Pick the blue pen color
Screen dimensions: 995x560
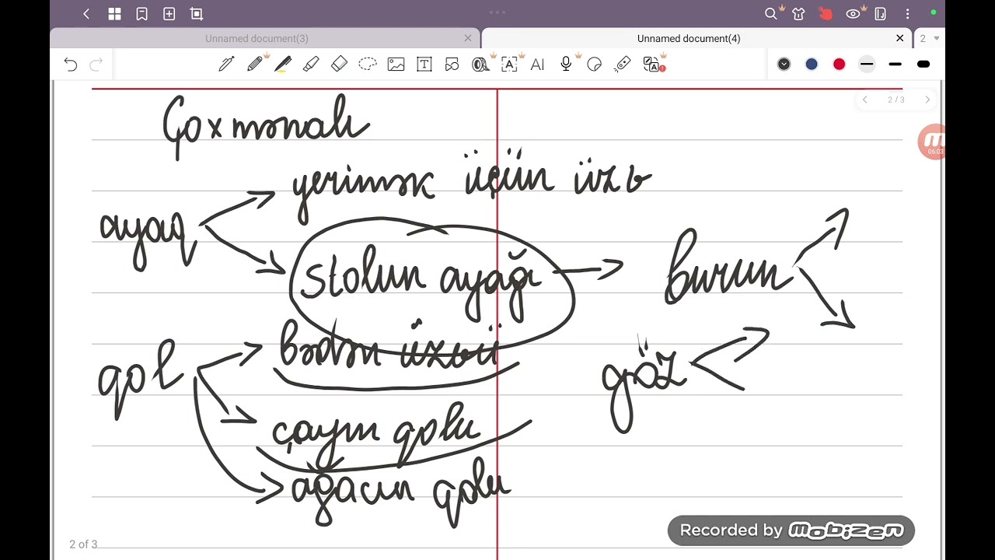click(x=812, y=65)
